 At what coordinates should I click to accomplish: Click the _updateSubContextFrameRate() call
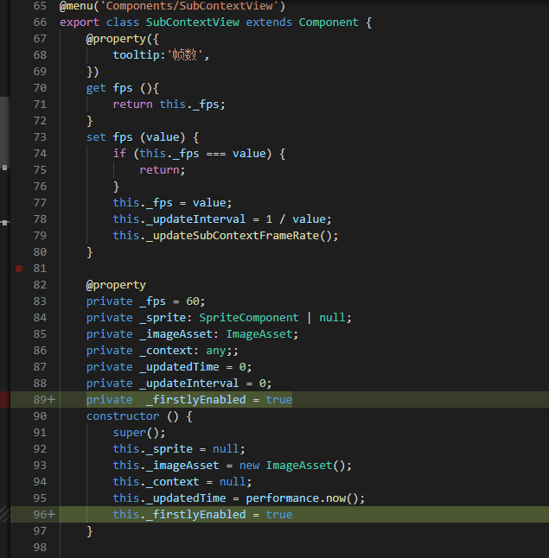(x=239, y=236)
